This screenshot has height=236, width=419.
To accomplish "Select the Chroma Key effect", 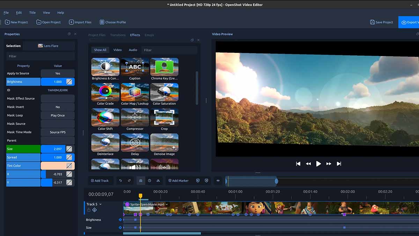I will 164,69.
